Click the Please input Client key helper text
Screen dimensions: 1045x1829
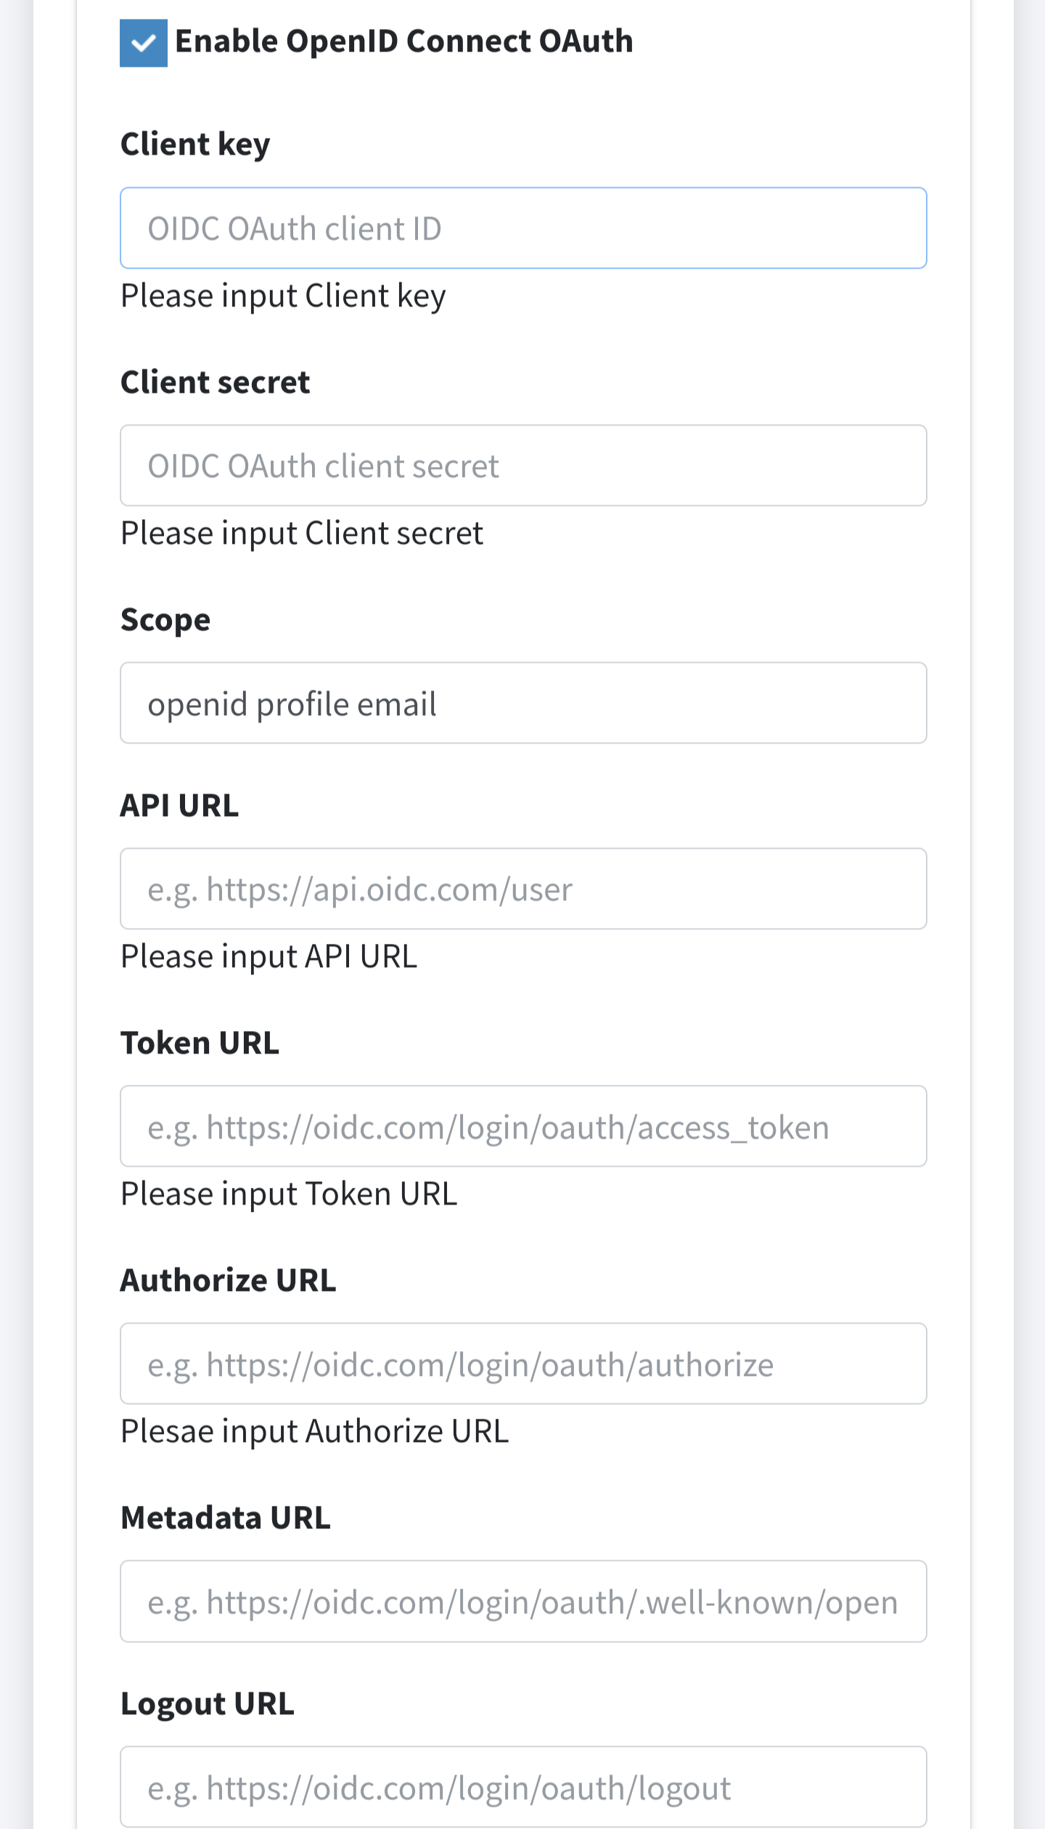[x=283, y=295]
